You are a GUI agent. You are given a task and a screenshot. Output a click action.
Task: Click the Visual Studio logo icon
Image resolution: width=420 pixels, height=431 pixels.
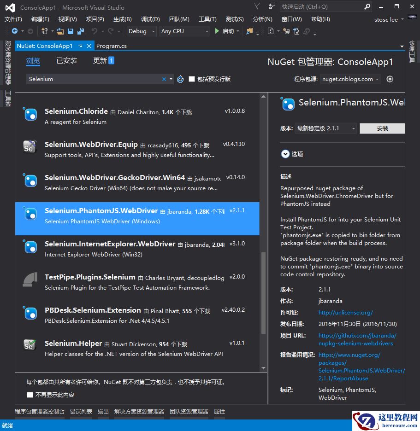coord(10,7)
